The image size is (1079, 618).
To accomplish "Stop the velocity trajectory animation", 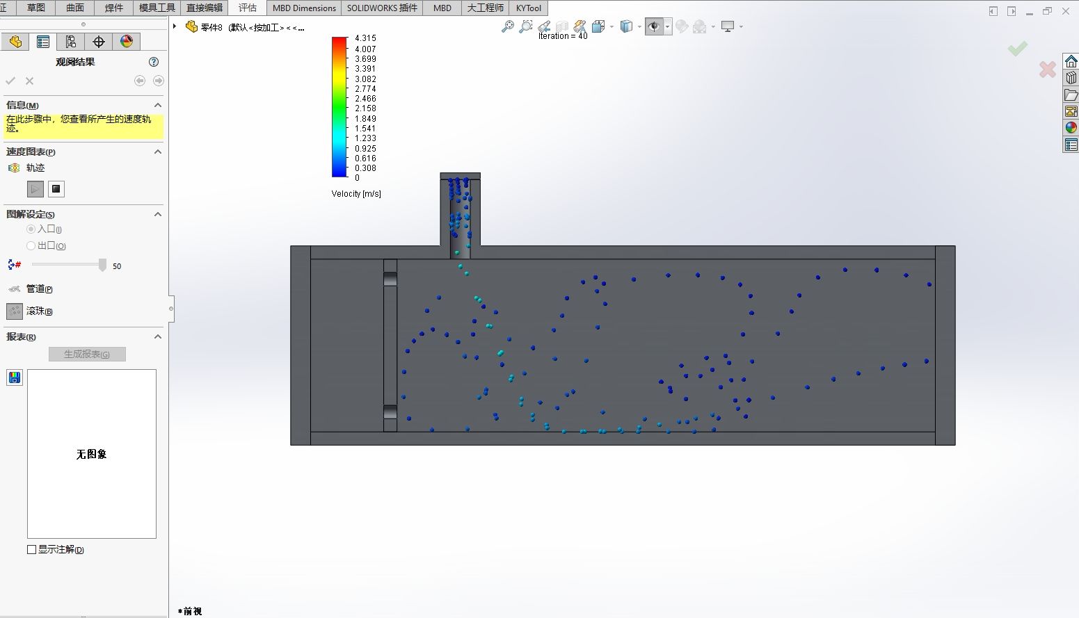I will 56,188.
